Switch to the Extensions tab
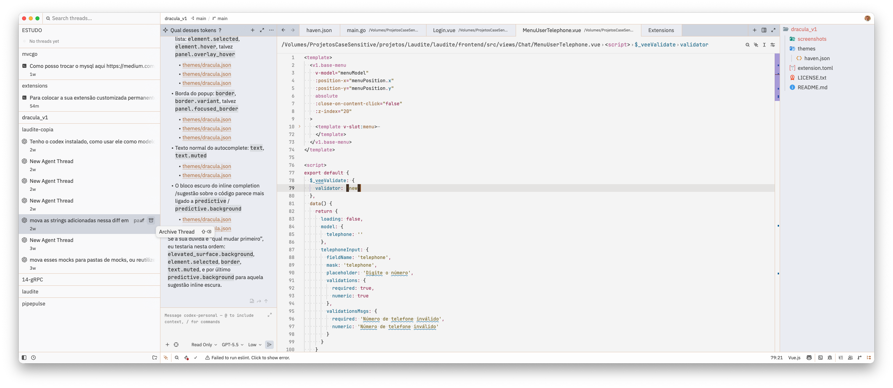893x388 pixels. [x=661, y=30]
